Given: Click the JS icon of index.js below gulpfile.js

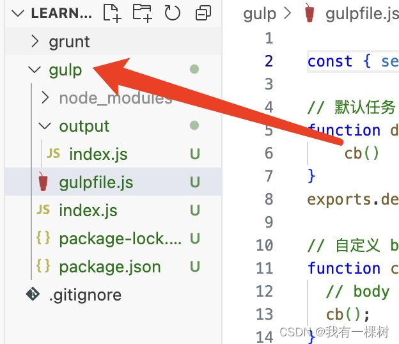Looking at the screenshot, I should [43, 209].
